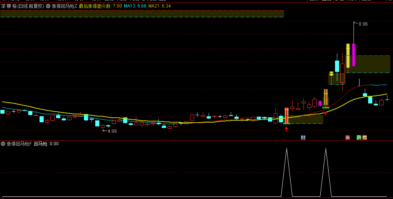Select the candle at the 4.99 low
Screen dimensions: 393x199
103,127
